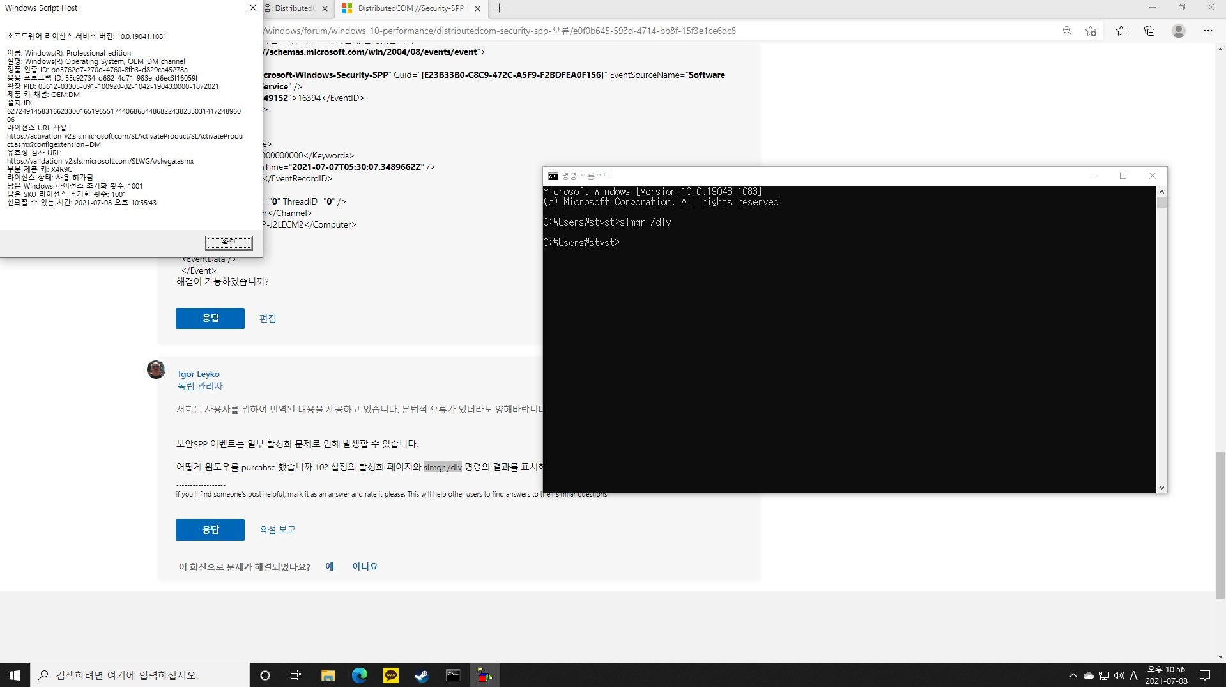This screenshot has width=1226, height=687.
Task: Click the web page scrollbar down arrow
Action: pos(1220,657)
